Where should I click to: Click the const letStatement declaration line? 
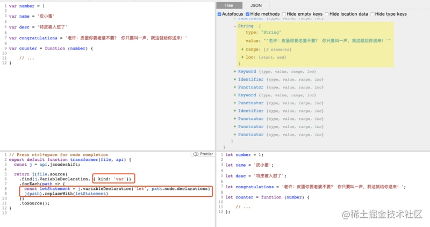[117, 189]
